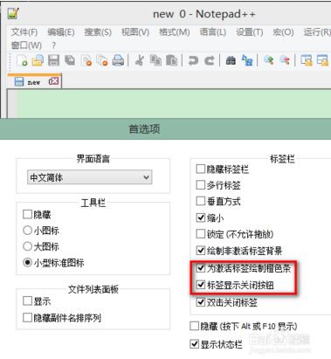Check the 隐藏标签栏 checkbox
This screenshot has height=359, width=331.
point(201,169)
